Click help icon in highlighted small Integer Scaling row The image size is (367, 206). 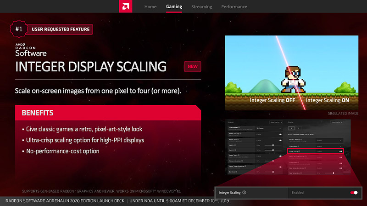(x=299, y=152)
